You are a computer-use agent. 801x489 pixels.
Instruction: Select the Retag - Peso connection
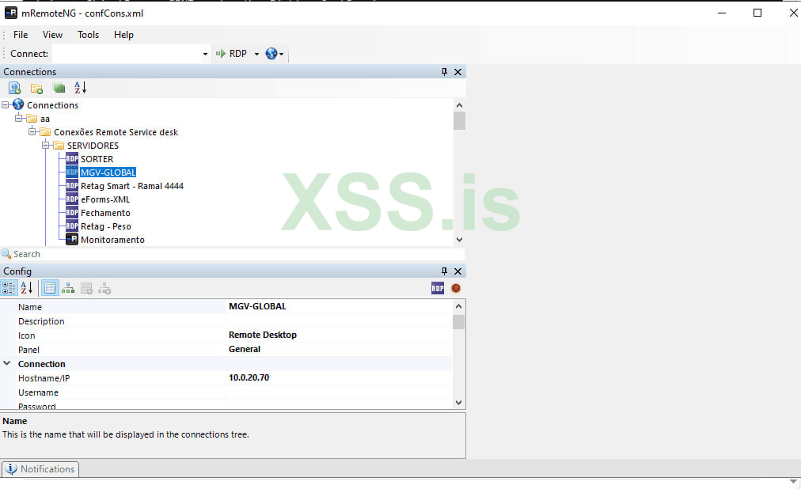coord(106,226)
